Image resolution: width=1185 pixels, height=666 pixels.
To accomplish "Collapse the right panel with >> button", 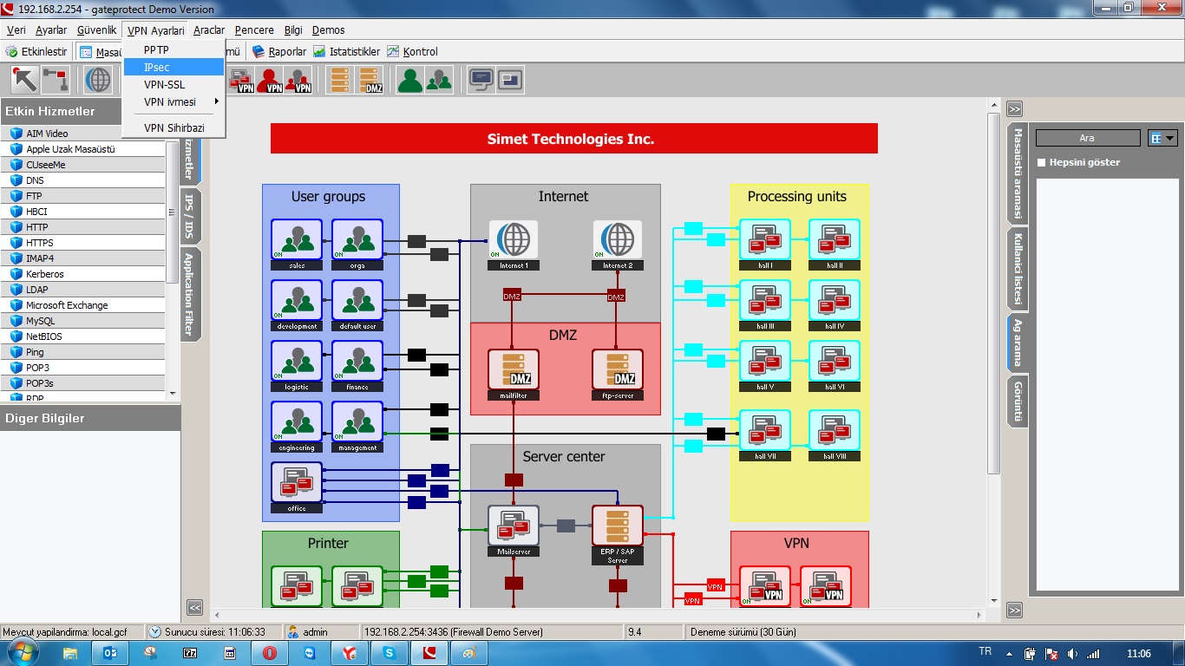I will [x=1014, y=109].
